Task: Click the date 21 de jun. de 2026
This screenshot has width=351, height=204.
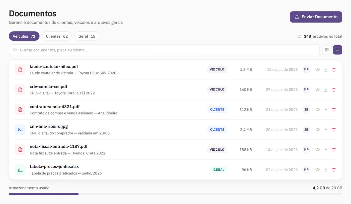Action: [282, 110]
